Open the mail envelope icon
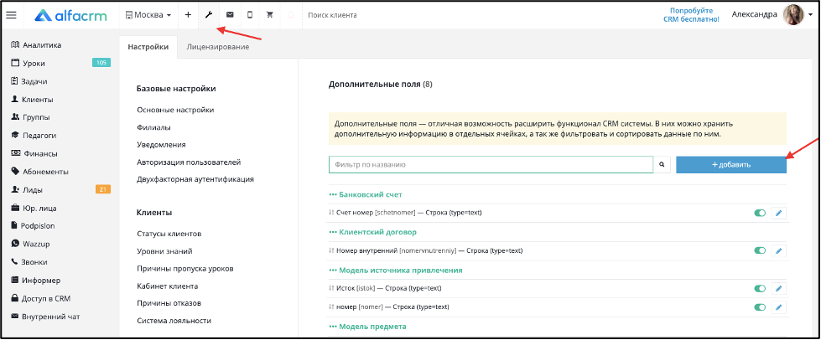The width and height of the screenshot is (821, 340). [x=229, y=15]
